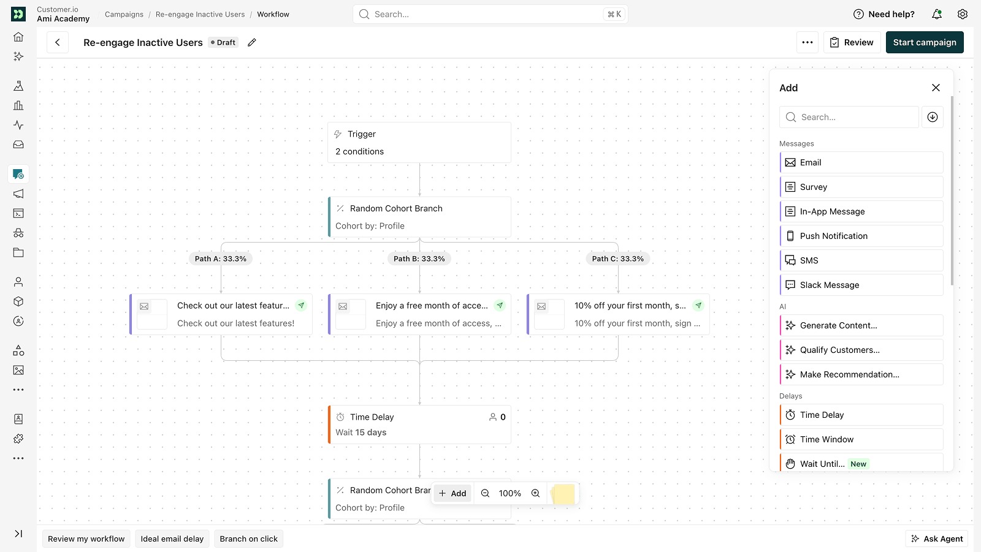Image resolution: width=981 pixels, height=552 pixels.
Task: Add a Time Delay block
Action: pyautogui.click(x=861, y=415)
